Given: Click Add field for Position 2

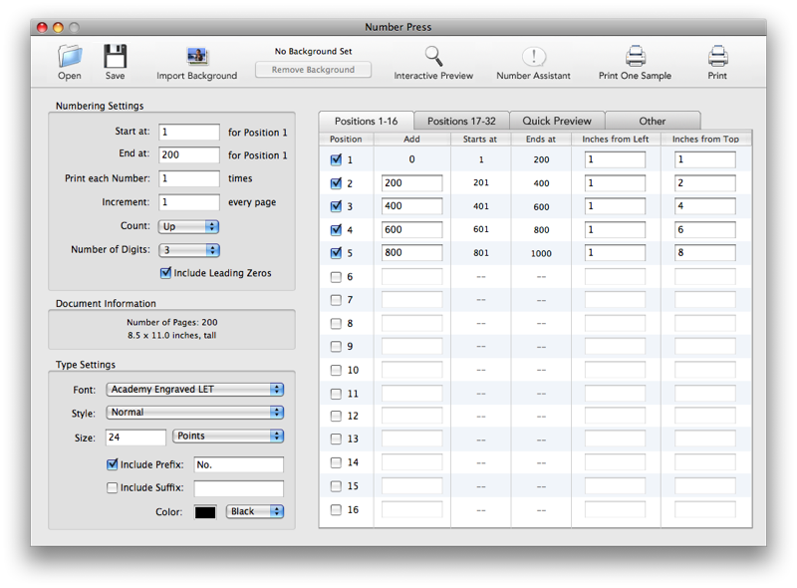Looking at the screenshot, I should (411, 183).
